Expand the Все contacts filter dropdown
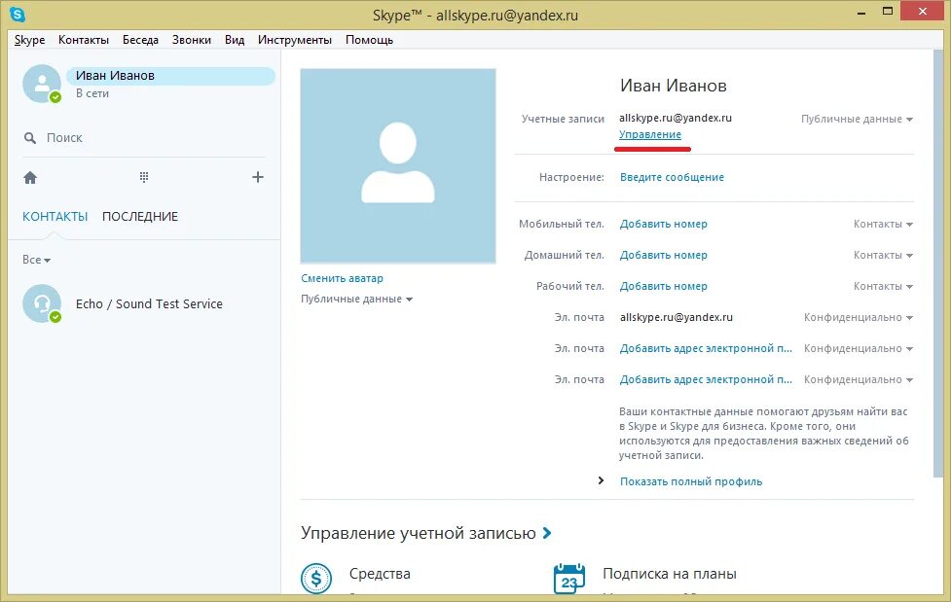Viewport: 951px width, 602px height. point(36,260)
